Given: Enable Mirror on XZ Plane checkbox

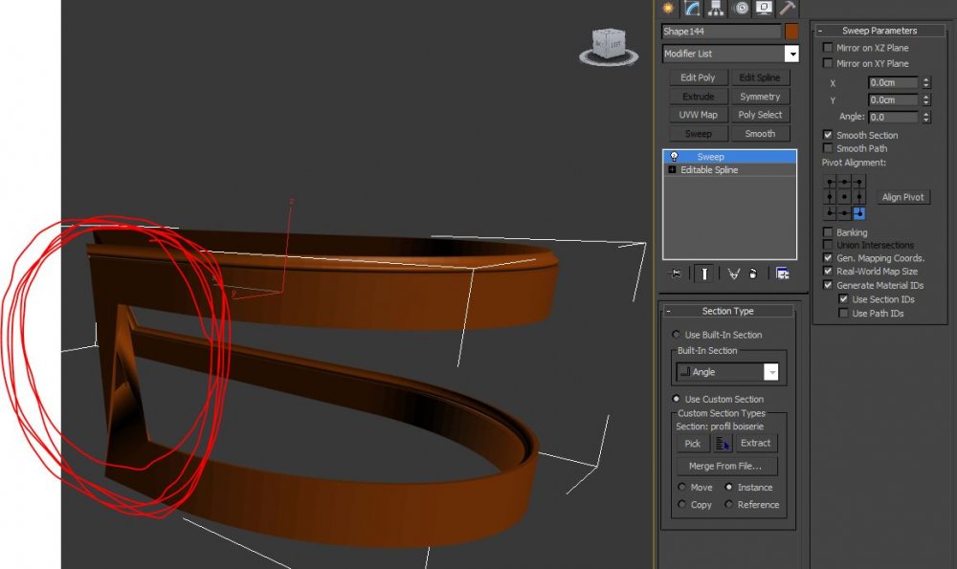Looking at the screenshot, I should [829, 48].
